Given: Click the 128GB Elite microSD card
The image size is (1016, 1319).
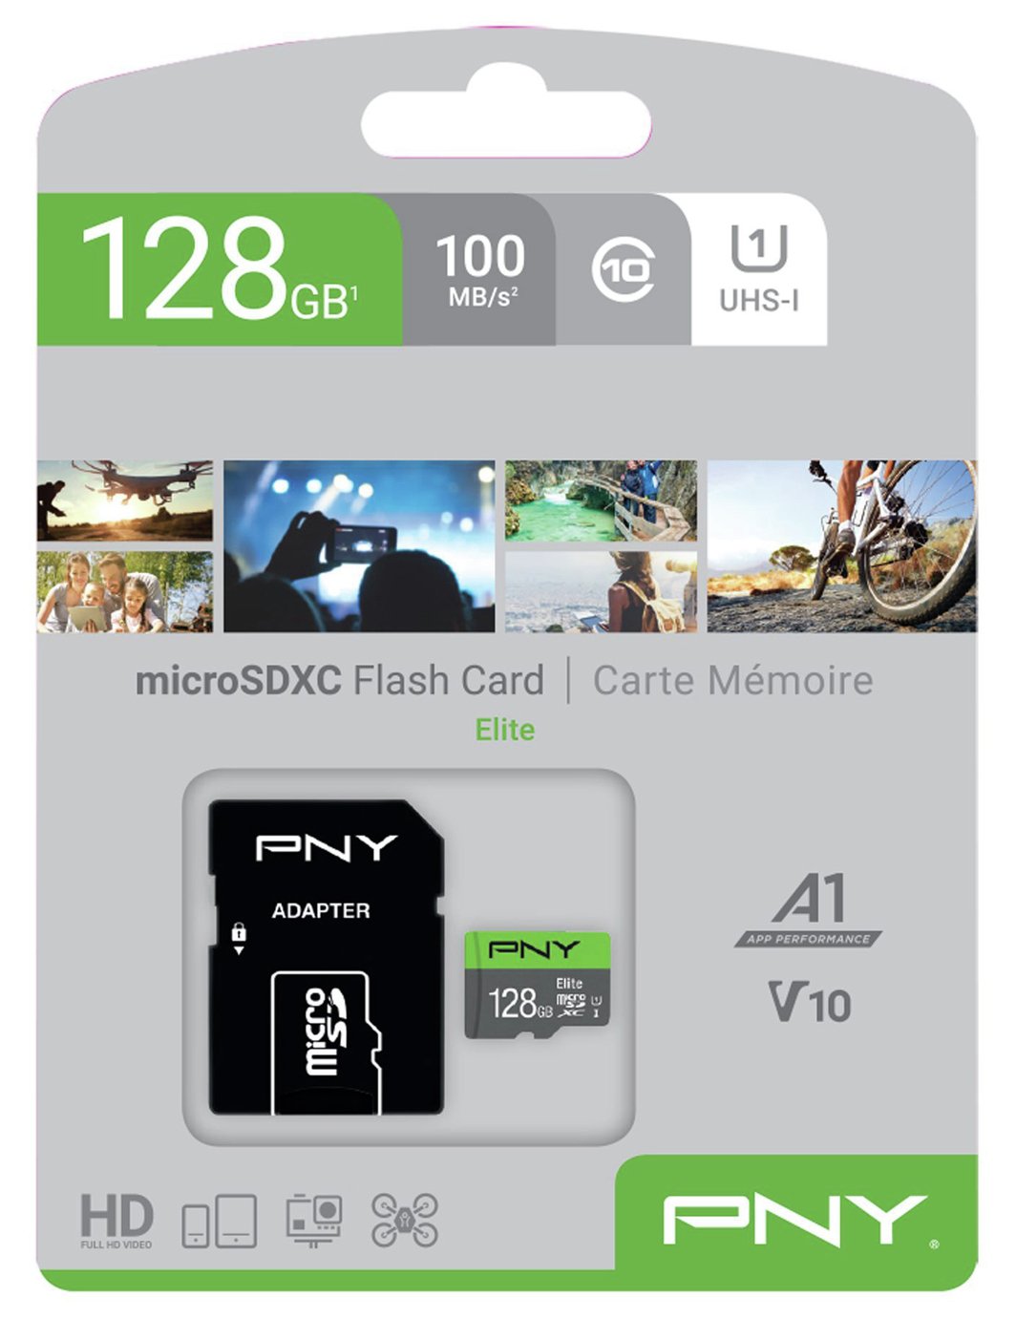Looking at the screenshot, I should click(538, 985).
